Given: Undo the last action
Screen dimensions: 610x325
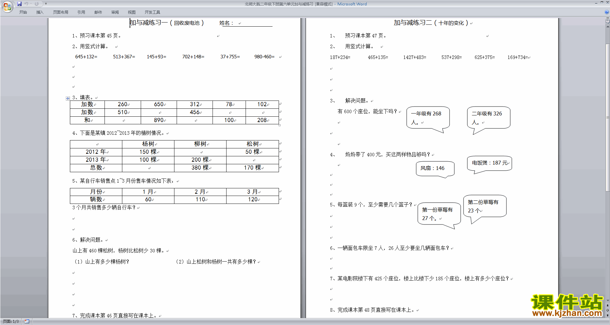Looking at the screenshot, I should click(x=26, y=4).
